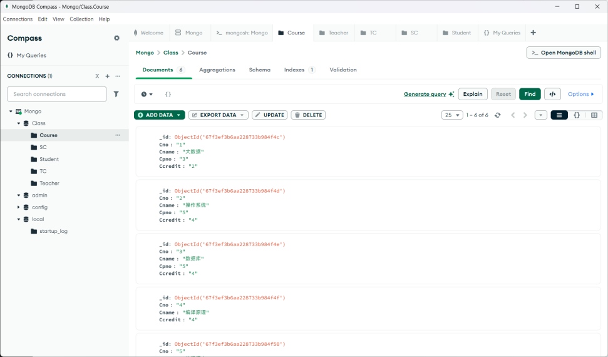Open the Indexes tab
Image resolution: width=608 pixels, height=357 pixels.
coord(299,70)
